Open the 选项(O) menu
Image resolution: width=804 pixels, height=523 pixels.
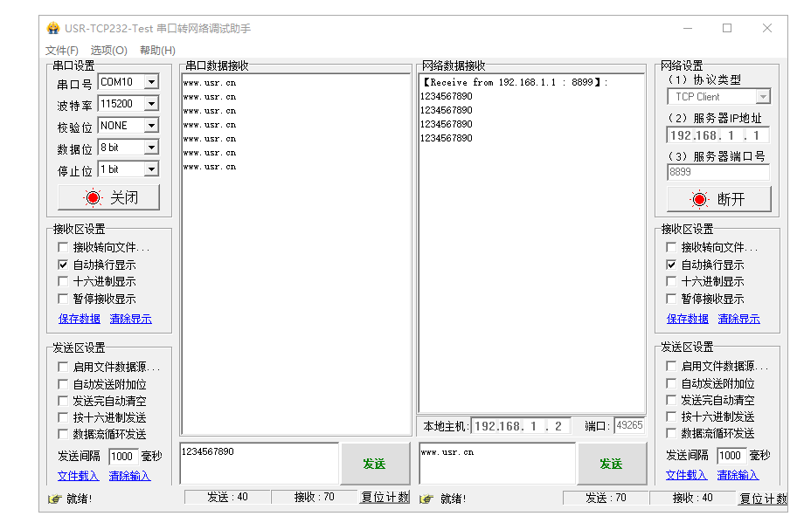click(109, 51)
